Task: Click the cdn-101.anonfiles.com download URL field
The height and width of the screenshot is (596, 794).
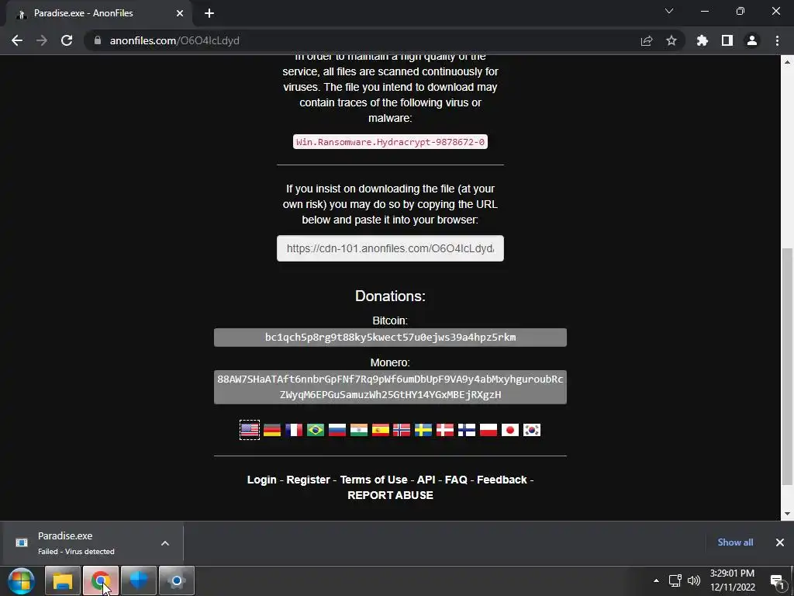Action: [x=390, y=248]
